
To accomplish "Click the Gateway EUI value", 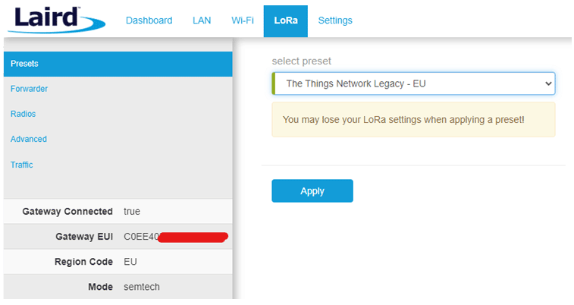I will point(174,237).
